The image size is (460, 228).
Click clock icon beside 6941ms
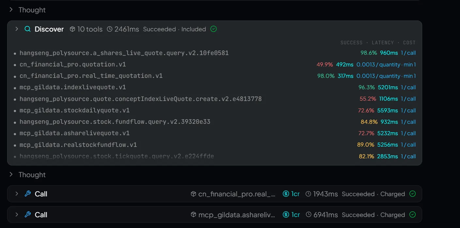pyautogui.click(x=308, y=215)
